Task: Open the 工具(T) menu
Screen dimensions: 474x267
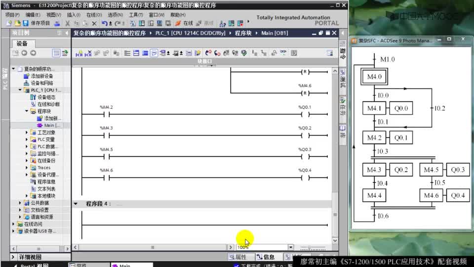Action: point(136,14)
